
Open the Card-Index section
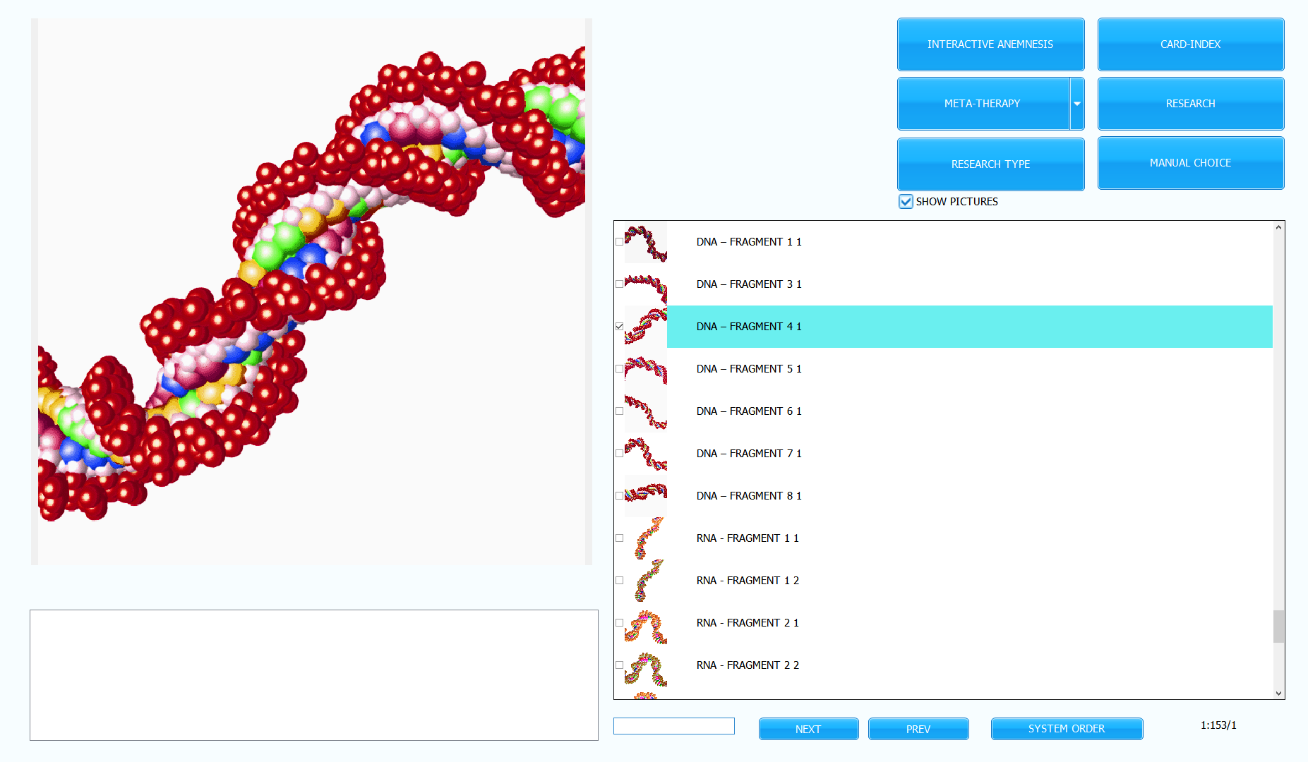(x=1190, y=44)
